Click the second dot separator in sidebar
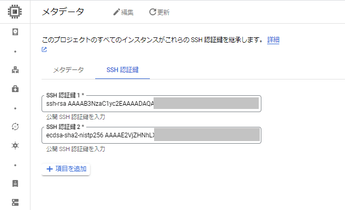Screen dimensions: 345x210 15,108
